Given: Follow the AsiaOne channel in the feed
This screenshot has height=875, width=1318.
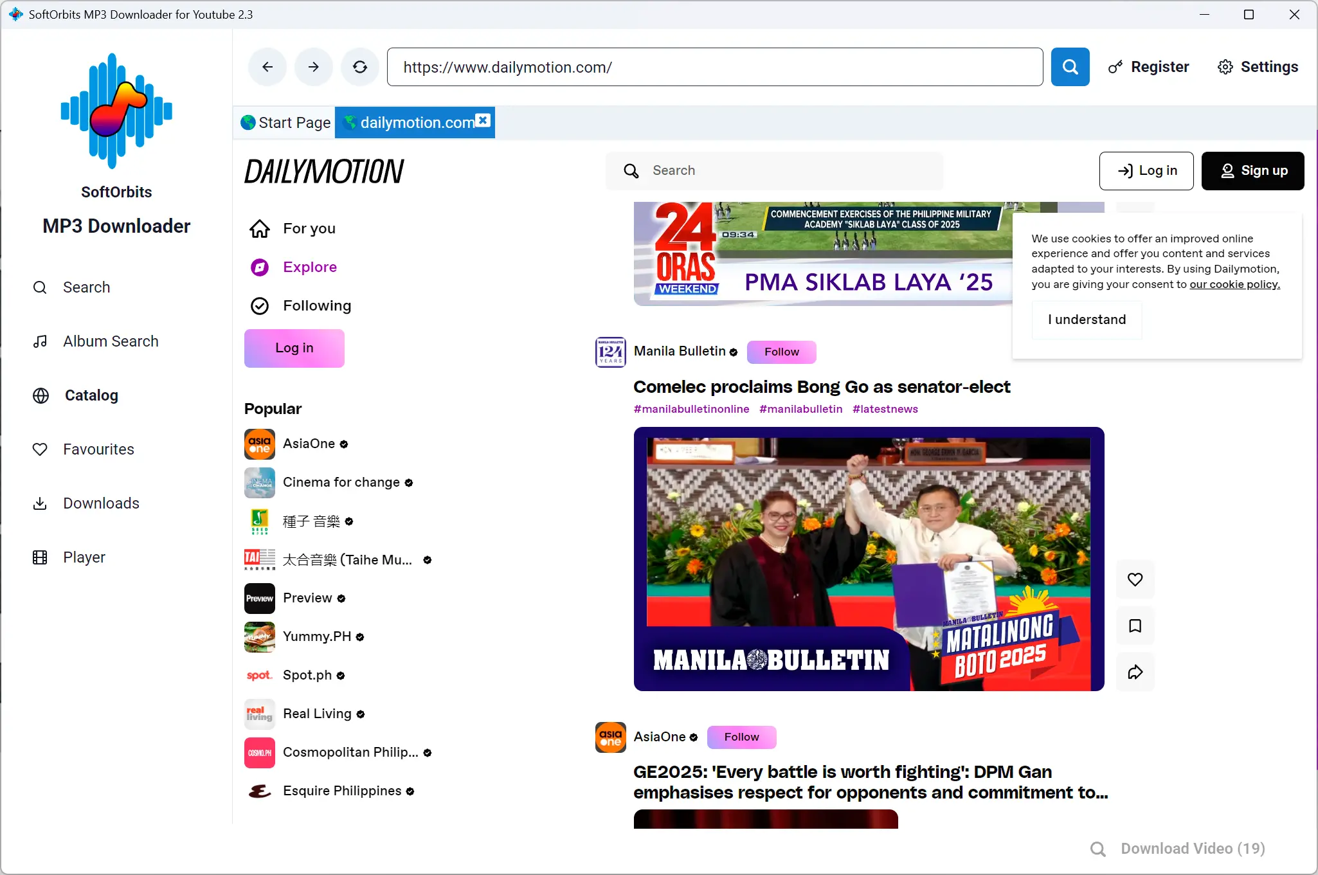Looking at the screenshot, I should point(741,737).
